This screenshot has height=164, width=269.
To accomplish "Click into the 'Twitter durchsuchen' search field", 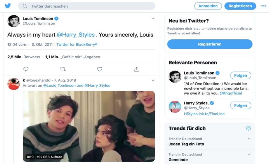I will (x=90, y=6).
